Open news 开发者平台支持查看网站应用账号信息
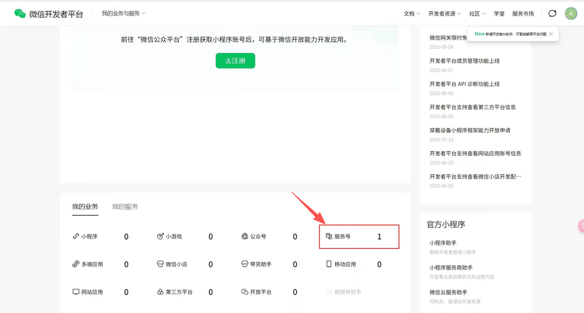The image size is (584, 313). point(475,153)
